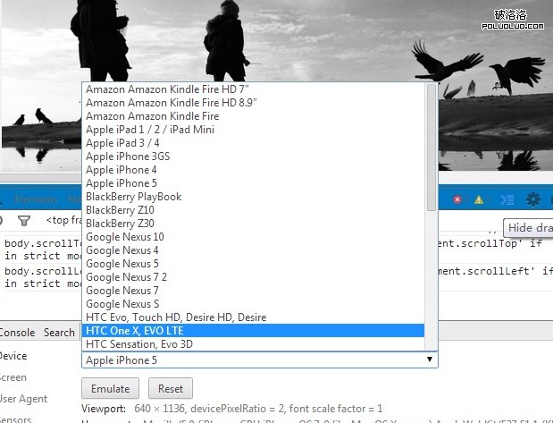Choose HTC Sensation, Evo 3D entry
Screen dimensions: 553x423
(x=253, y=344)
